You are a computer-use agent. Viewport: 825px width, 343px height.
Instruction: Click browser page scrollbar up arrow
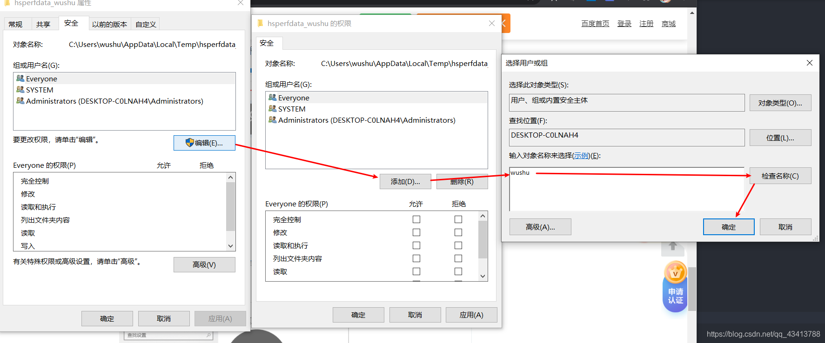tap(692, 13)
